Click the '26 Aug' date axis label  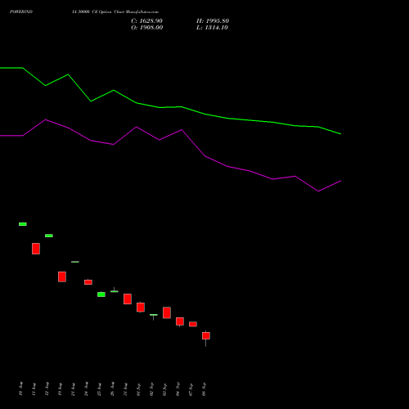pyautogui.click(x=112, y=389)
